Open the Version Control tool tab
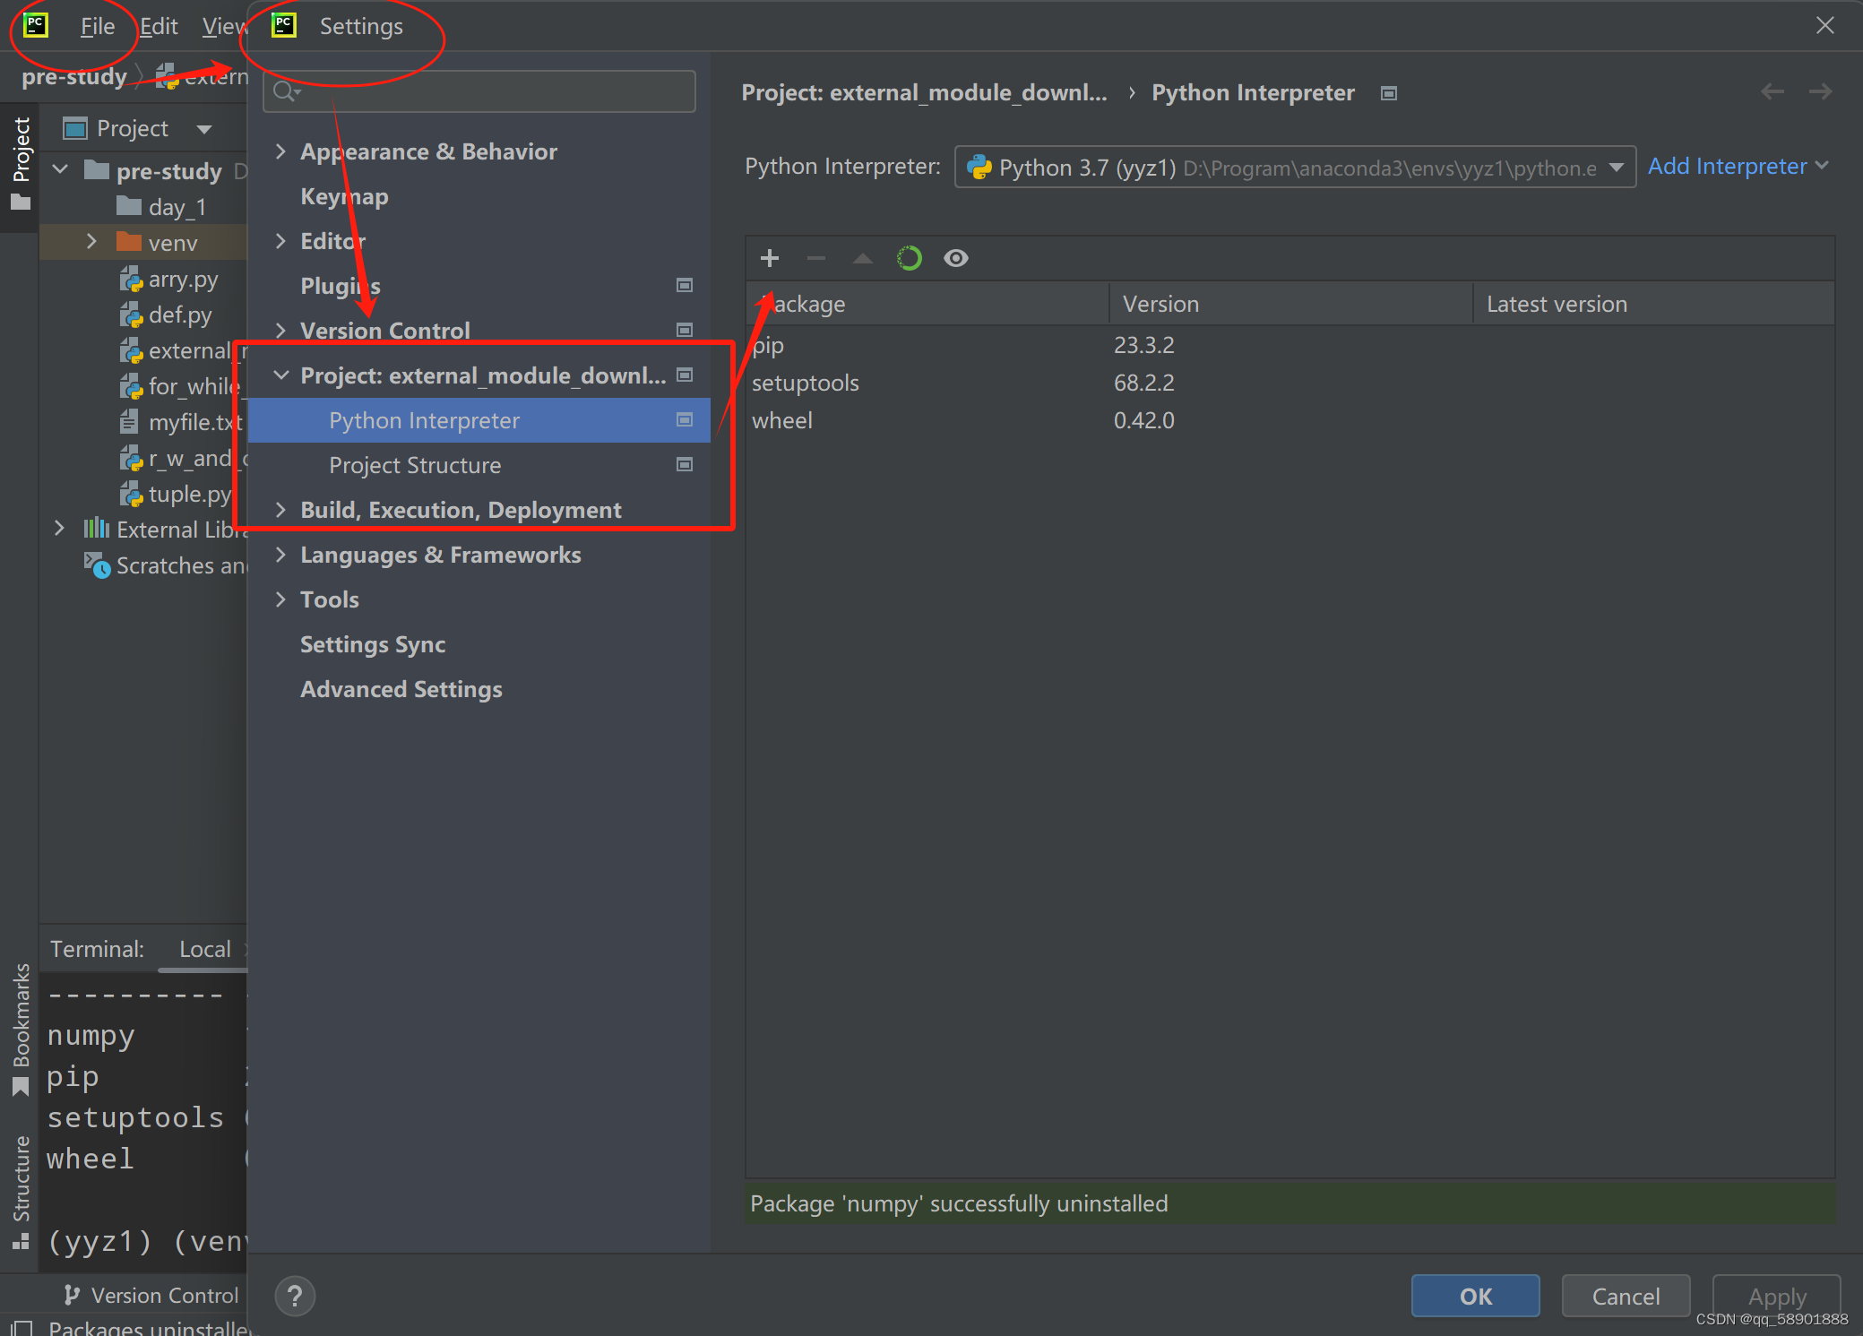This screenshot has height=1336, width=1863. pos(152,1296)
